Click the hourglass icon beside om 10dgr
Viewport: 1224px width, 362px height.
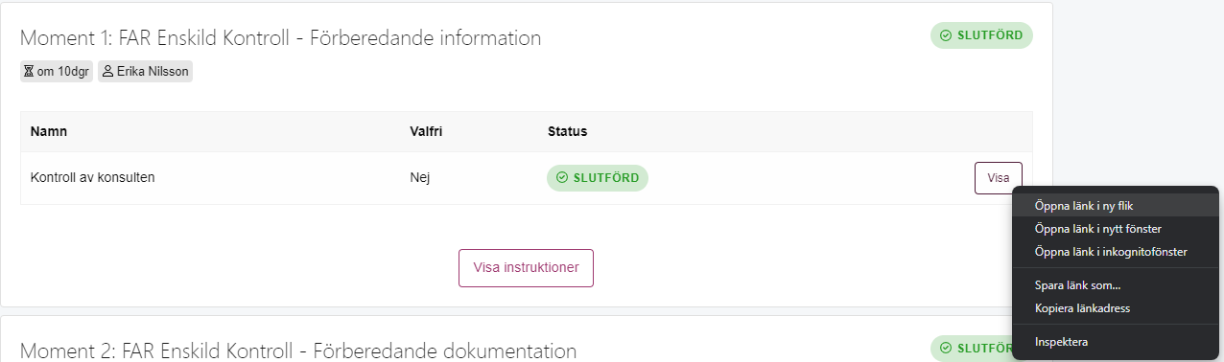(x=29, y=72)
